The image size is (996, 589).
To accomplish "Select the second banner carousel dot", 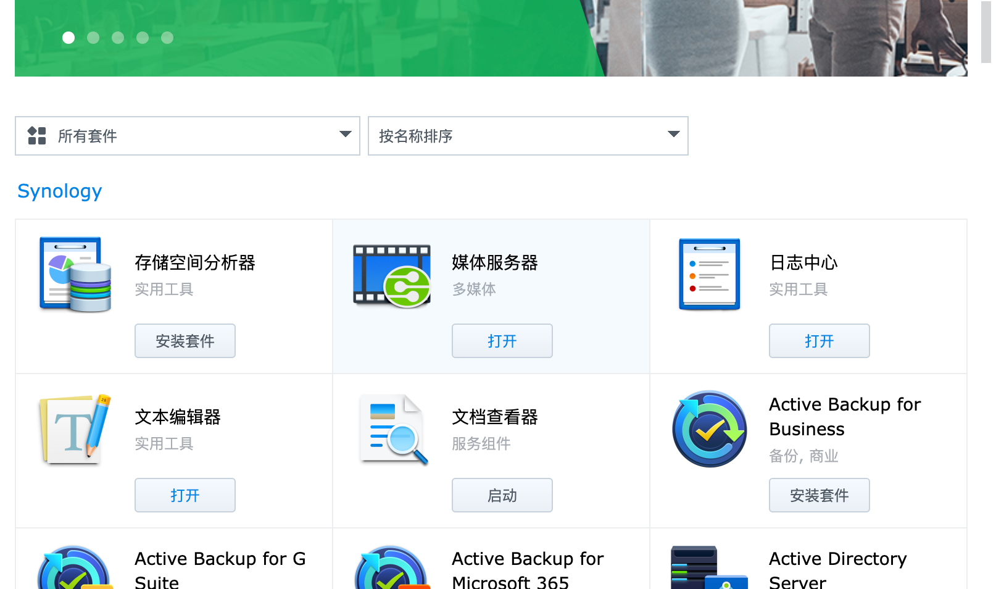I will click(x=93, y=38).
